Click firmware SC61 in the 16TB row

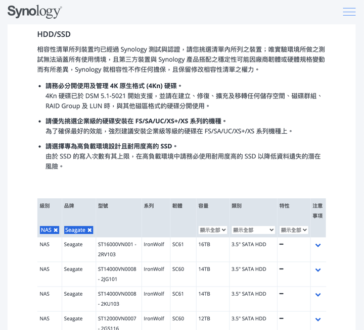(178, 245)
